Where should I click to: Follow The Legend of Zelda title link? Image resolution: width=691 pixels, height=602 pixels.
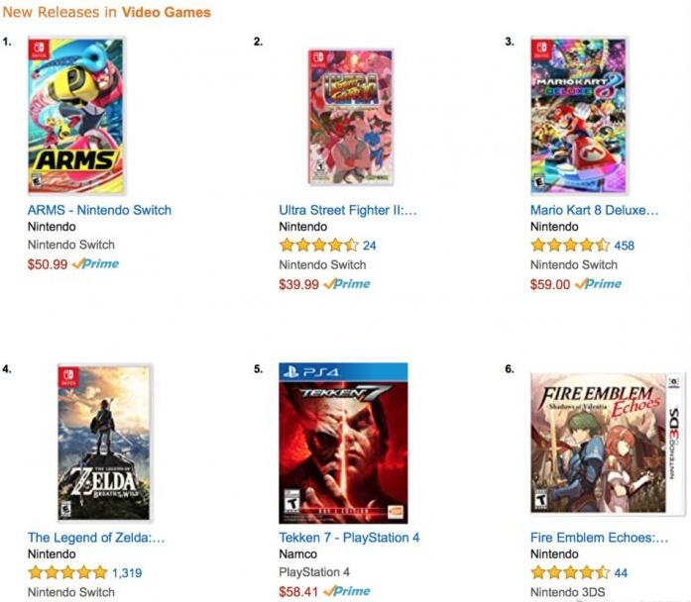[96, 538]
